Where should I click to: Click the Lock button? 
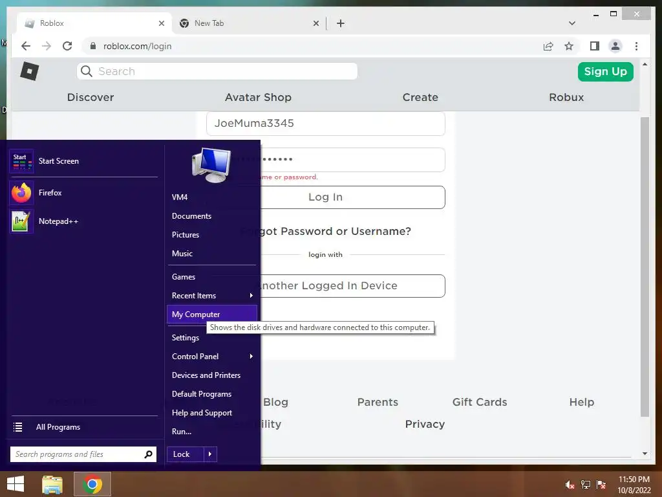[186, 454]
